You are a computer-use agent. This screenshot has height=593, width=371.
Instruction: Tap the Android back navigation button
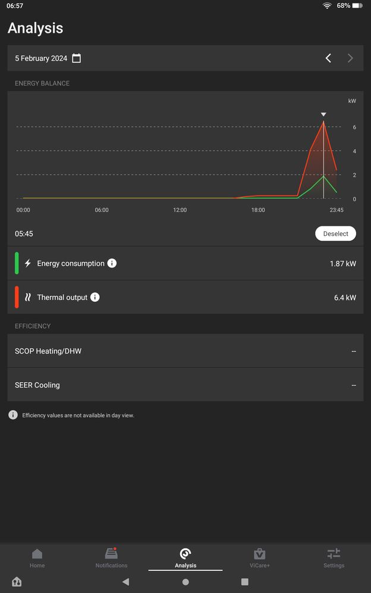tap(125, 582)
